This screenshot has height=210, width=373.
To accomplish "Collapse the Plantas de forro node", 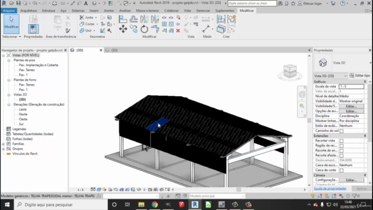I will [x=9, y=80].
